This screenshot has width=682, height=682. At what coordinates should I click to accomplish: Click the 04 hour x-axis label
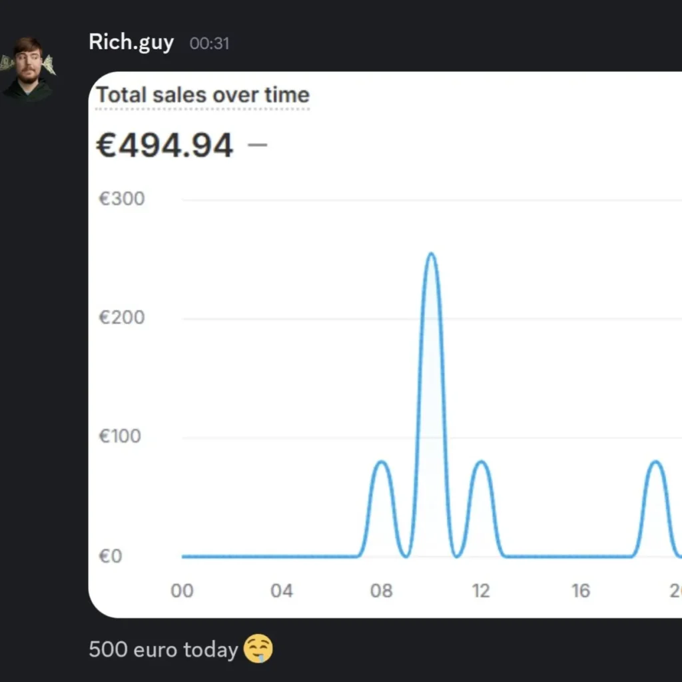coord(281,591)
